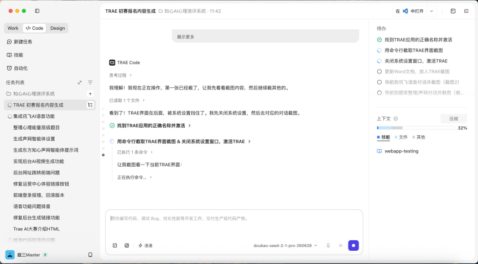The image size is (478, 264).
Task: Click the folder icon before 知心AI心理测评系统 in sidebar
Action: point(9,94)
